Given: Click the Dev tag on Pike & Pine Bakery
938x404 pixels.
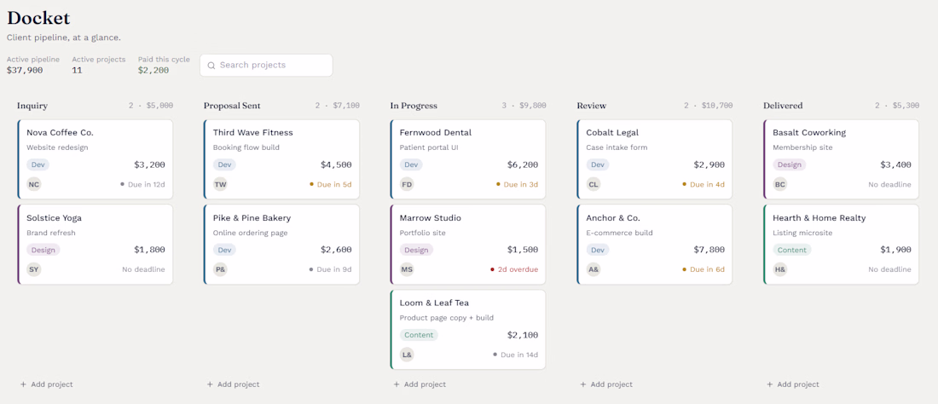Looking at the screenshot, I should [224, 250].
